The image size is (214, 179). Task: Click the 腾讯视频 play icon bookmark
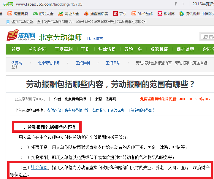pos(182,14)
